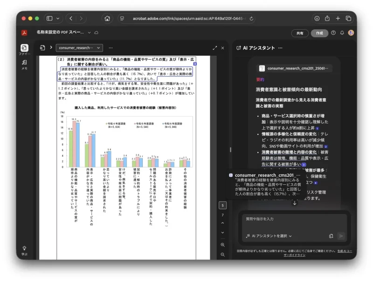Image resolution: width=373 pixels, height=281 pixels.
Task: Open the notifications bell
Action: [x=342, y=33]
